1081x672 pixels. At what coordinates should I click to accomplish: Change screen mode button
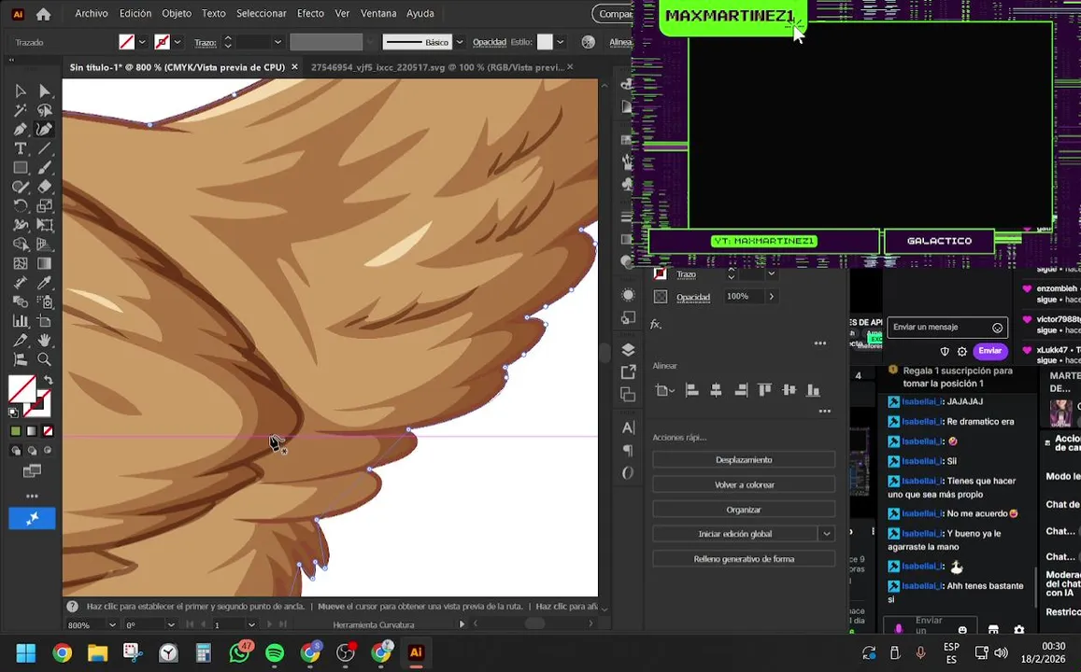(x=32, y=471)
